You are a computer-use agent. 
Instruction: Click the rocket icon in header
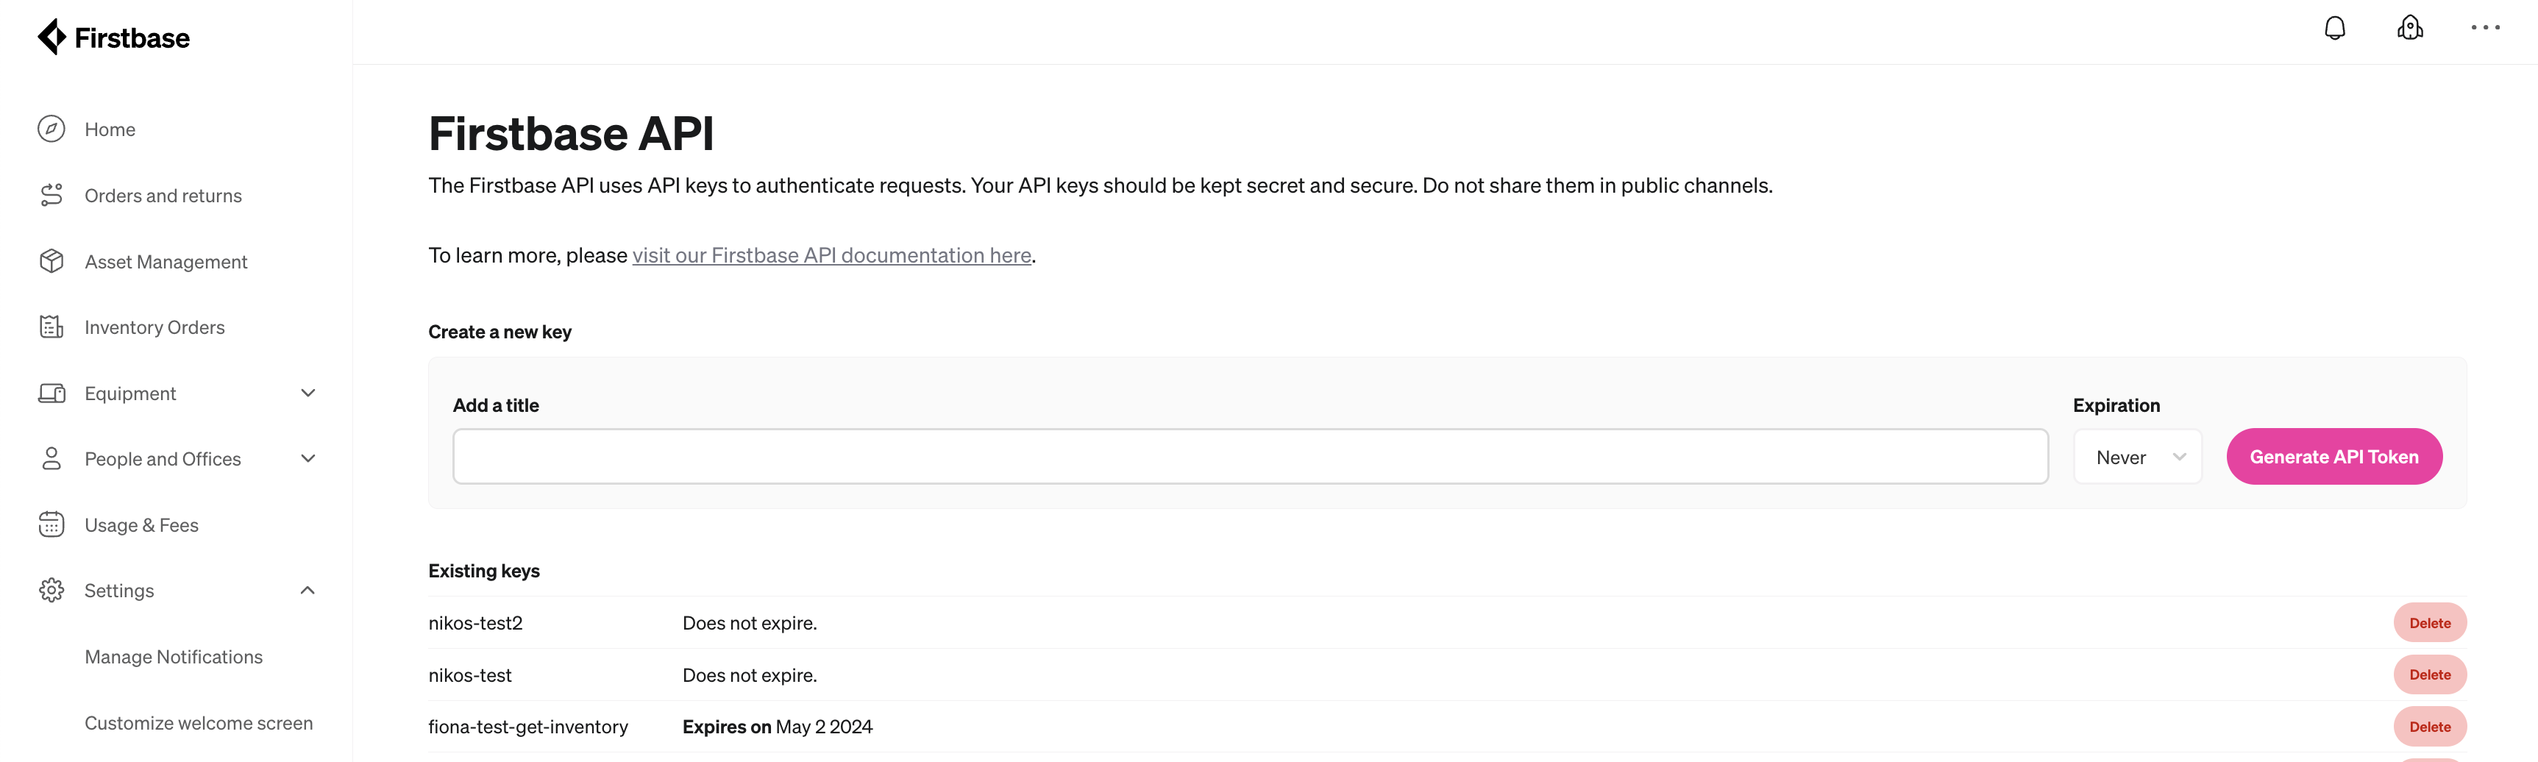[2410, 27]
